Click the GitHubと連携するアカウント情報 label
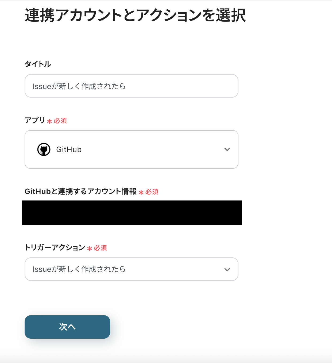 80,191
